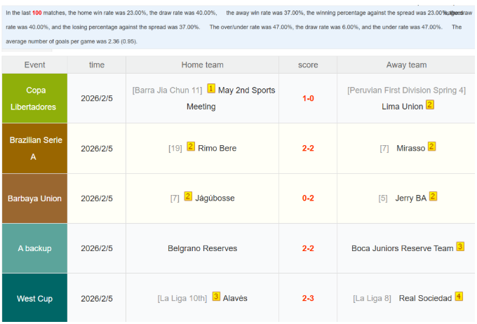Open the 2-3 score for Alavés match
Screen dimensions: 477x324
click(308, 298)
